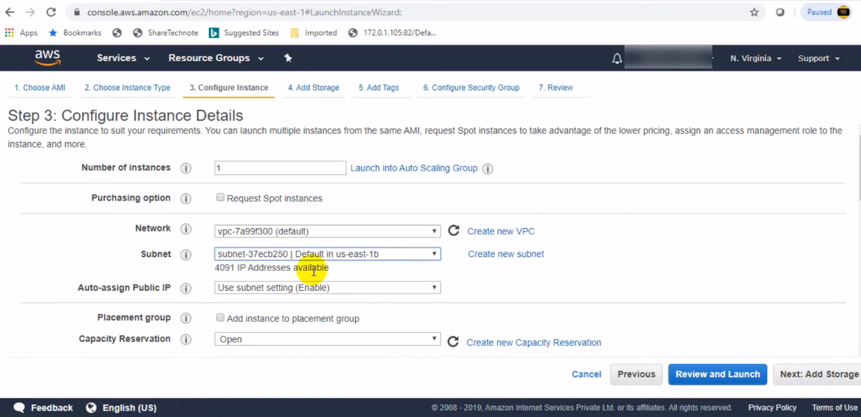Screen dimensions: 861x417
Task: Open the Network VPC dropdown
Action: 327,231
